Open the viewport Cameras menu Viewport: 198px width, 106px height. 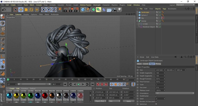[18, 14]
